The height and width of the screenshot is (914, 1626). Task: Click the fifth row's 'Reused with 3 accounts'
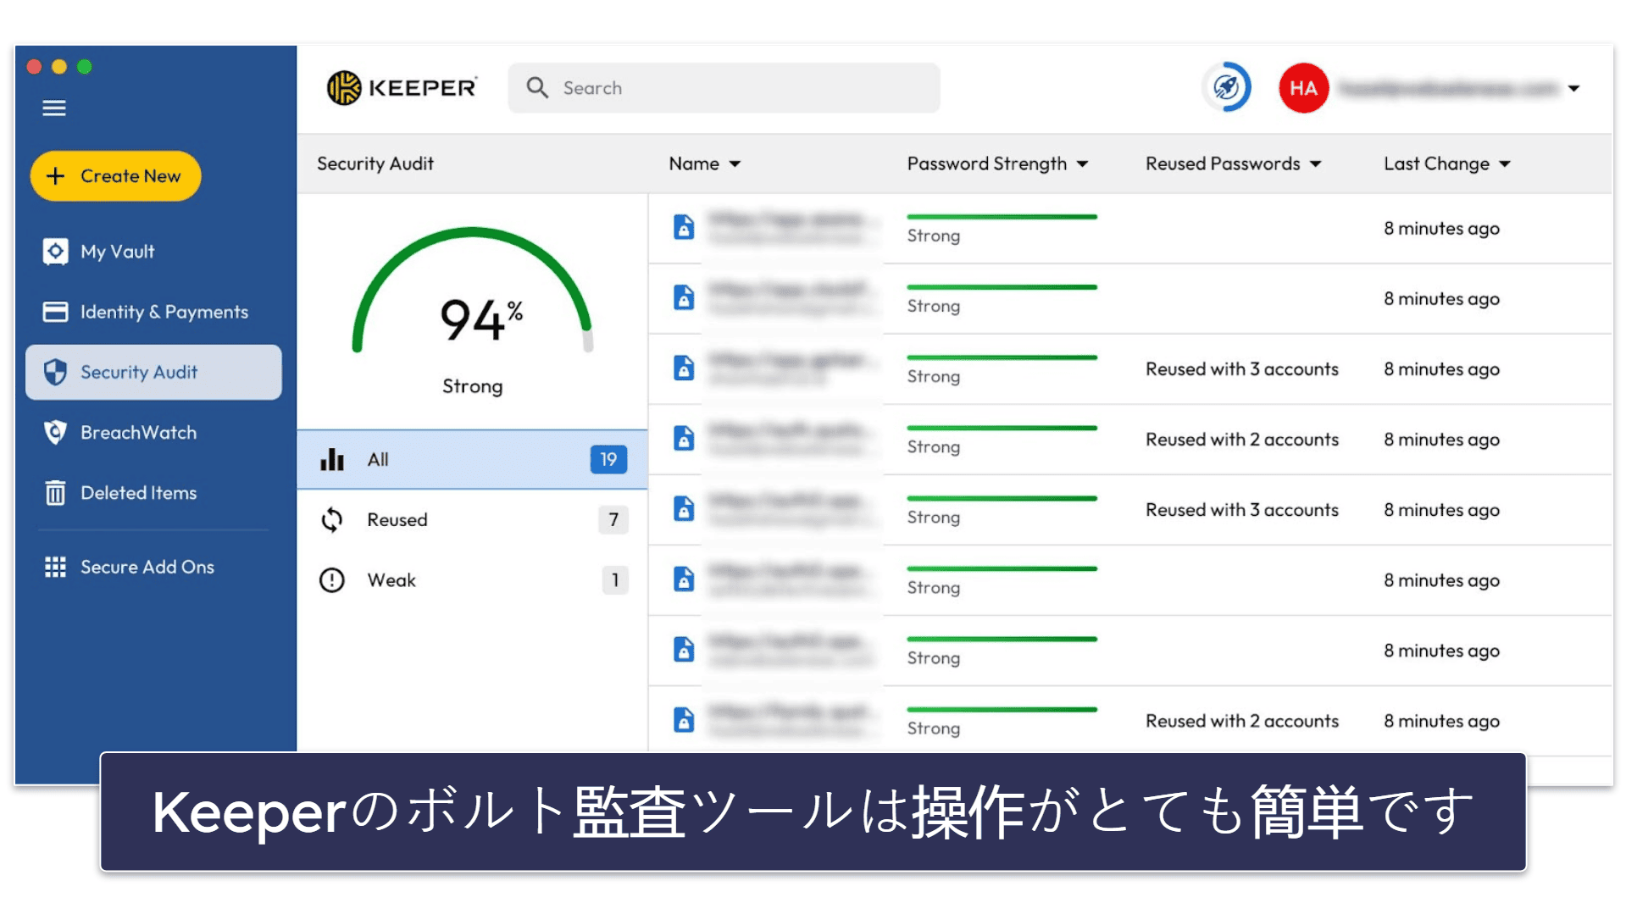coord(1241,510)
